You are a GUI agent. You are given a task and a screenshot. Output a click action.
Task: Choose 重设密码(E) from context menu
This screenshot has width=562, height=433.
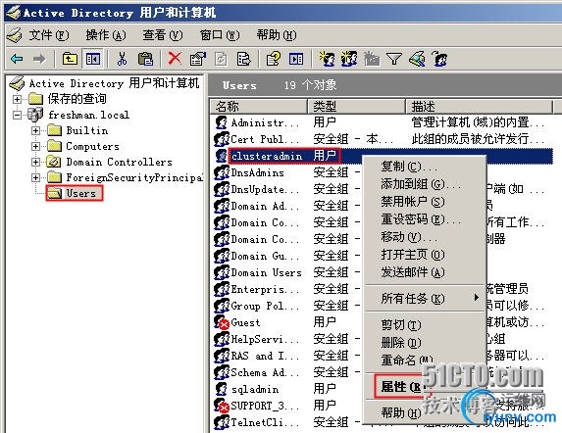pos(425,219)
